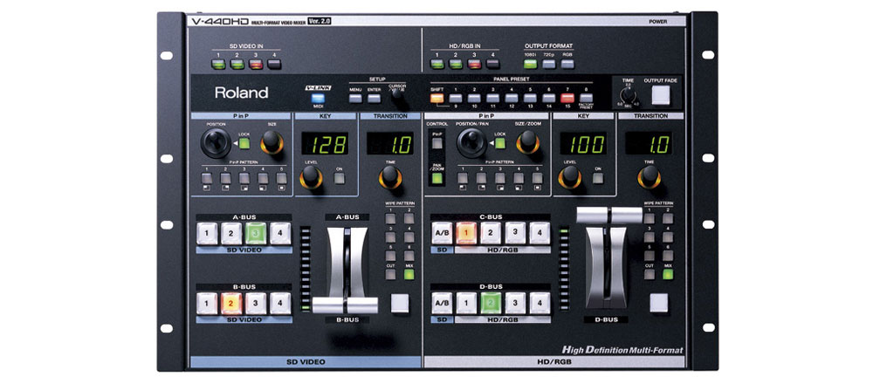Select input 4 on B-BUS
The height and width of the screenshot is (384, 873).
[x=280, y=304]
